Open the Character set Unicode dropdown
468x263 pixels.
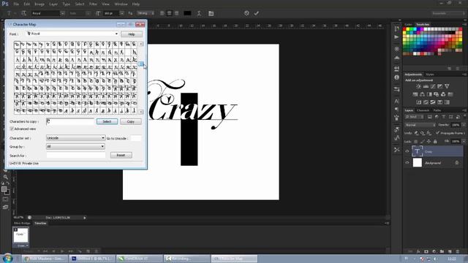click(x=75, y=138)
